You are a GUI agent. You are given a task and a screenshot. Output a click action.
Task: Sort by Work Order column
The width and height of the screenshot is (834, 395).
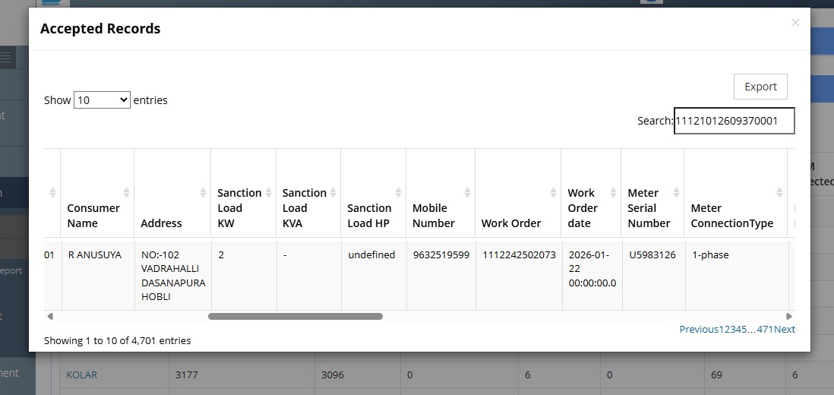[x=518, y=192]
